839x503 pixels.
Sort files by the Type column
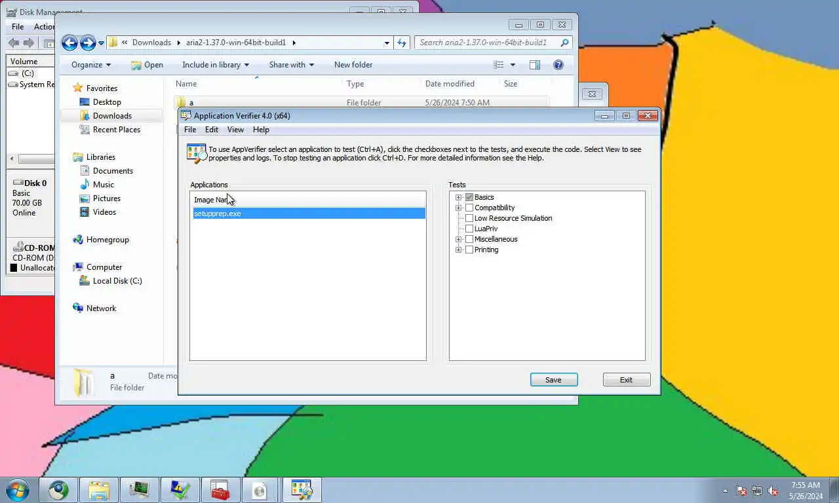tap(381, 84)
